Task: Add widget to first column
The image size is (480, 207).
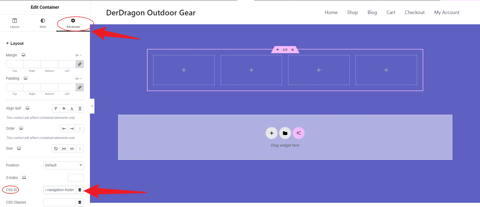Action: [x=184, y=70]
